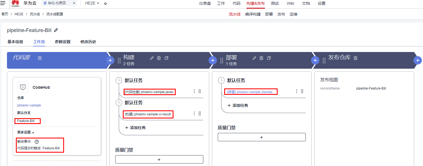Open the HE2E project selector dropdown
This screenshot has height=166, width=423.
point(92,3)
